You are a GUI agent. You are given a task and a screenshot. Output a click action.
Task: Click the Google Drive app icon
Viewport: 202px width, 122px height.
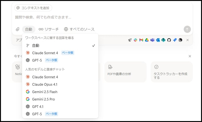pyautogui.click(x=147, y=40)
